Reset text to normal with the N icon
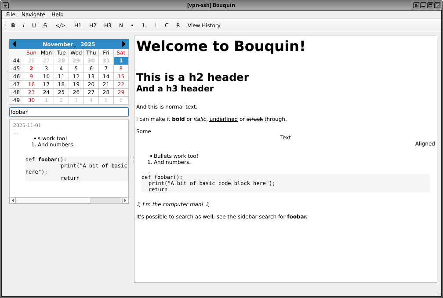The image size is (443, 298). pyautogui.click(x=121, y=25)
